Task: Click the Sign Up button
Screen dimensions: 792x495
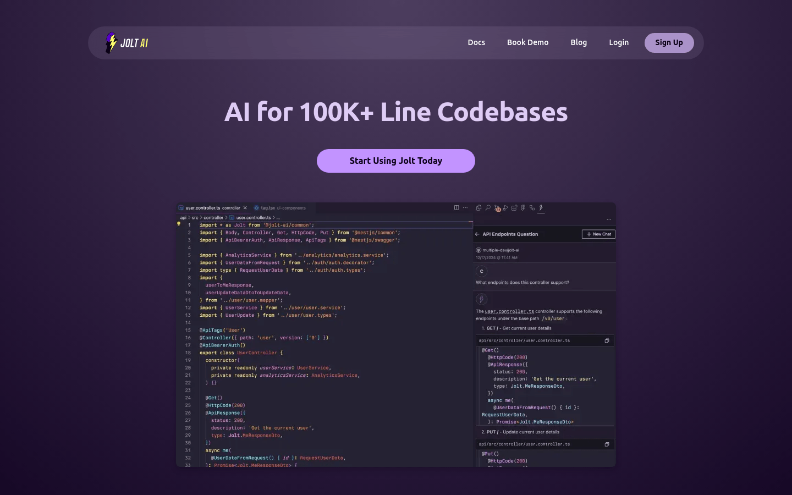Action: 669,42
